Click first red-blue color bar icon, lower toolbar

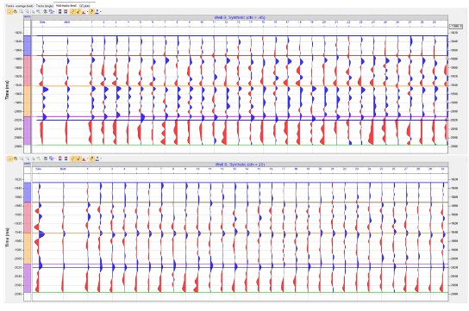[59, 159]
